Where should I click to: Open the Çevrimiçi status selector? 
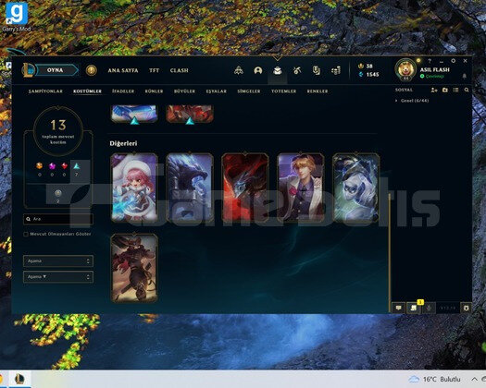433,76
